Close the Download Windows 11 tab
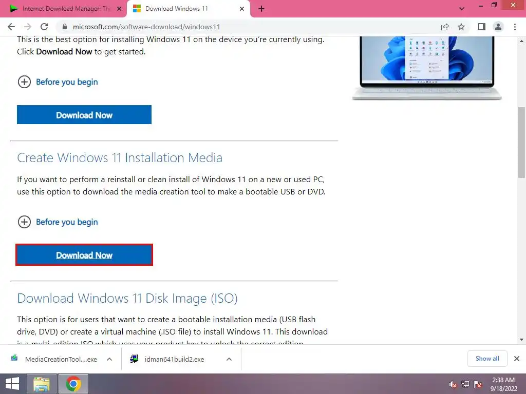The image size is (526, 394). [242, 9]
